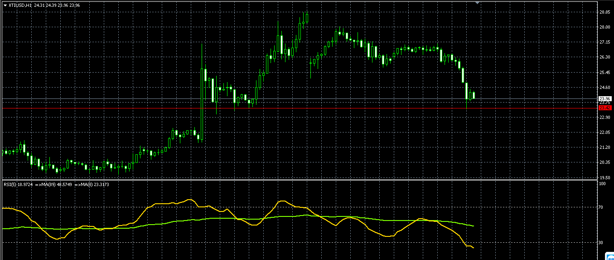Click the red 23.42 price label

click(x=605, y=108)
